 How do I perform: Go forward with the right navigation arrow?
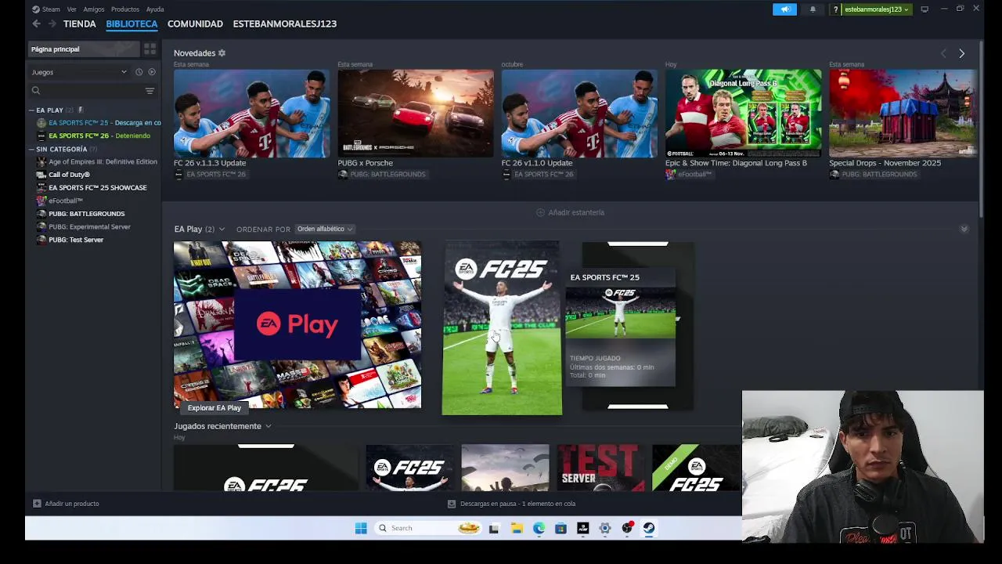pyautogui.click(x=52, y=24)
